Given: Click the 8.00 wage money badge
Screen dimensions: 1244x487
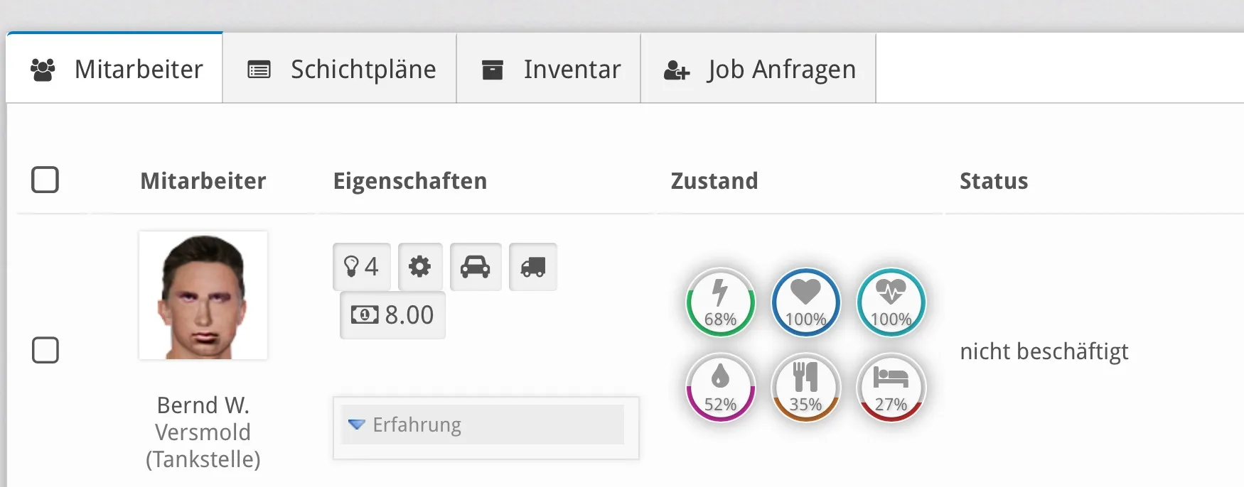Looking at the screenshot, I should pos(392,314).
